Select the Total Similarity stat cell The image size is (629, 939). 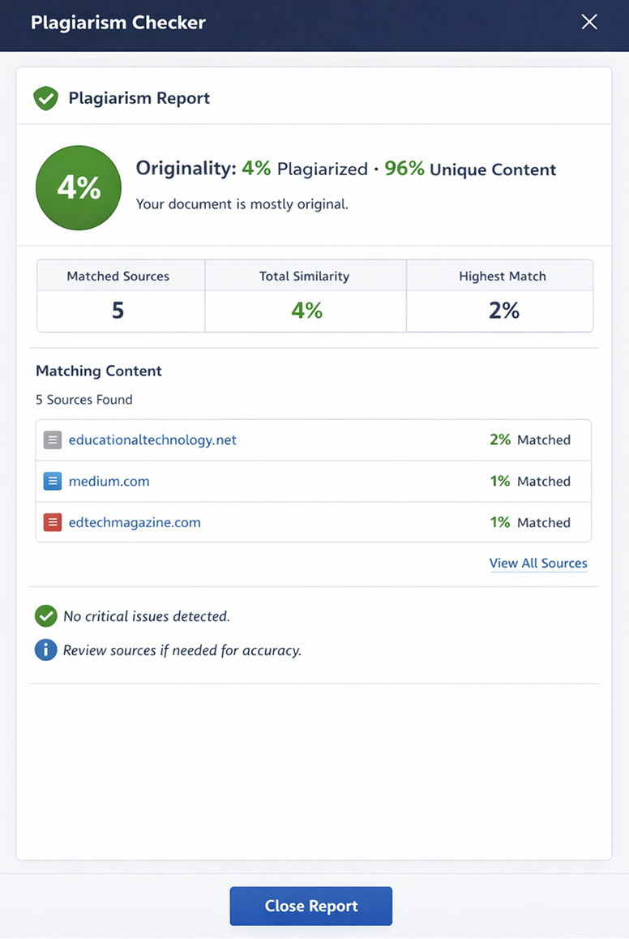[x=305, y=296]
